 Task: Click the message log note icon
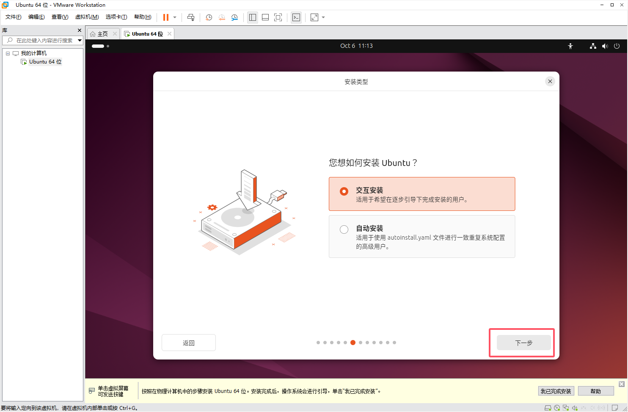(615, 408)
